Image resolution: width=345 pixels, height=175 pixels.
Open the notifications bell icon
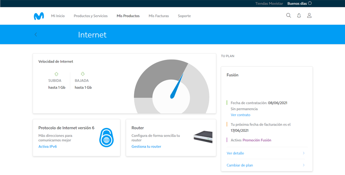click(x=299, y=16)
